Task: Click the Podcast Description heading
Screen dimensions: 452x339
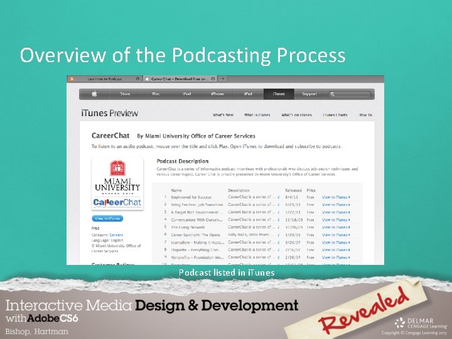Action: (183, 161)
